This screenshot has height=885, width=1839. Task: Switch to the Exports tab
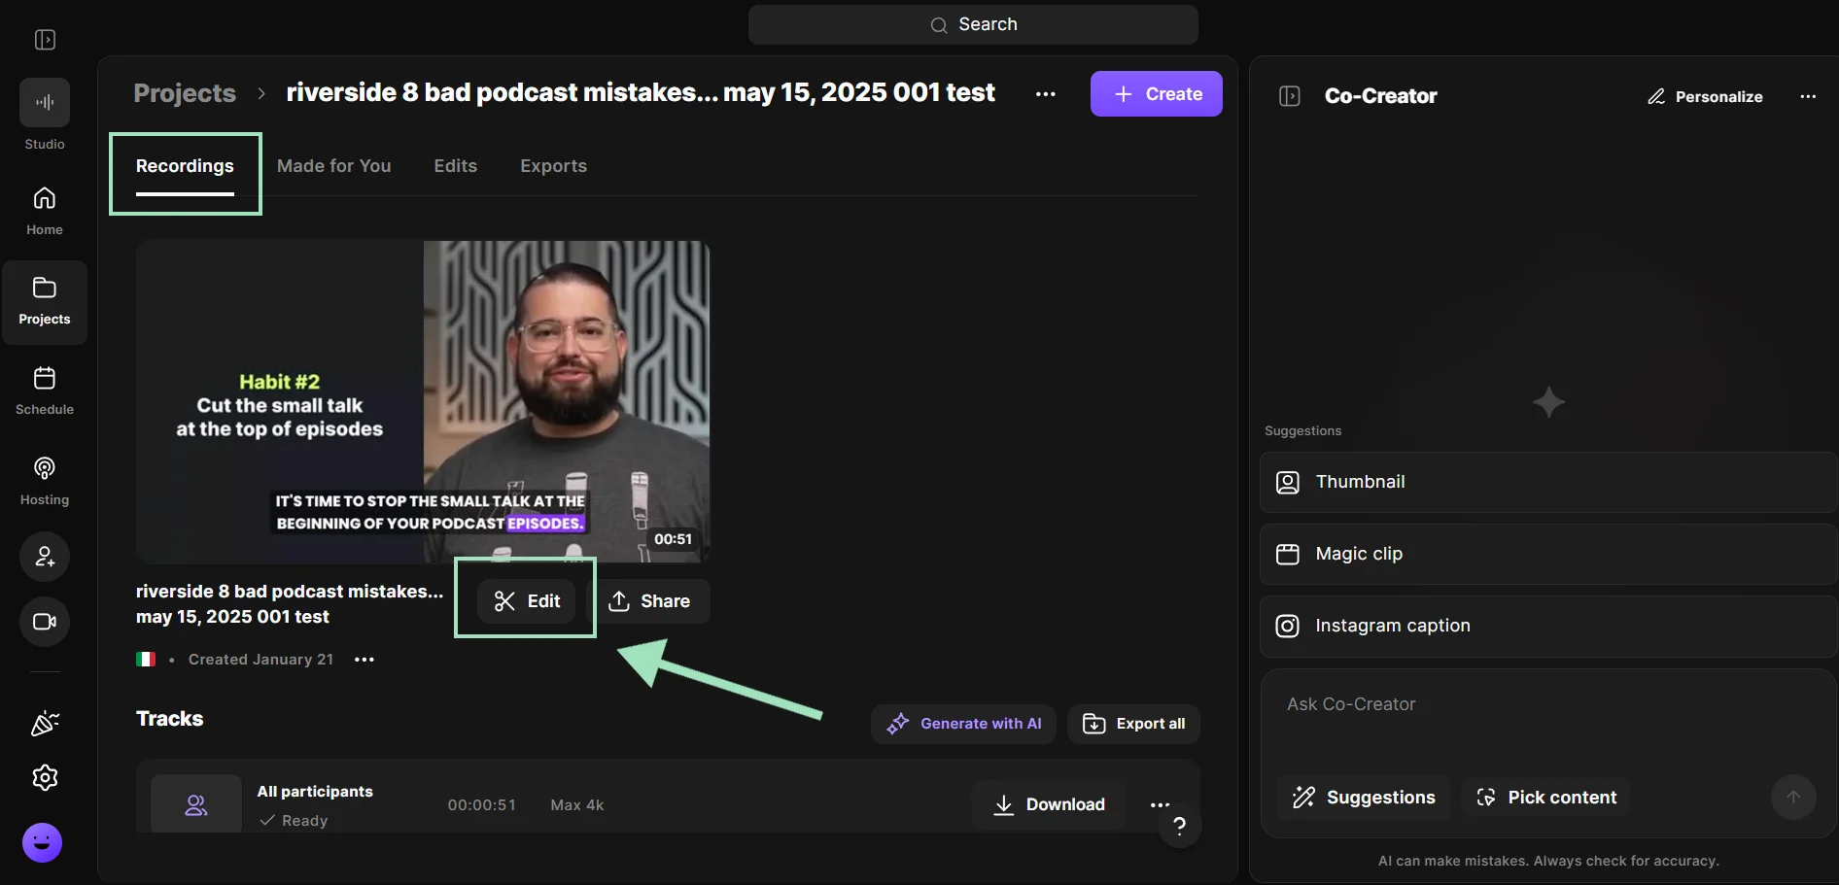click(x=554, y=166)
